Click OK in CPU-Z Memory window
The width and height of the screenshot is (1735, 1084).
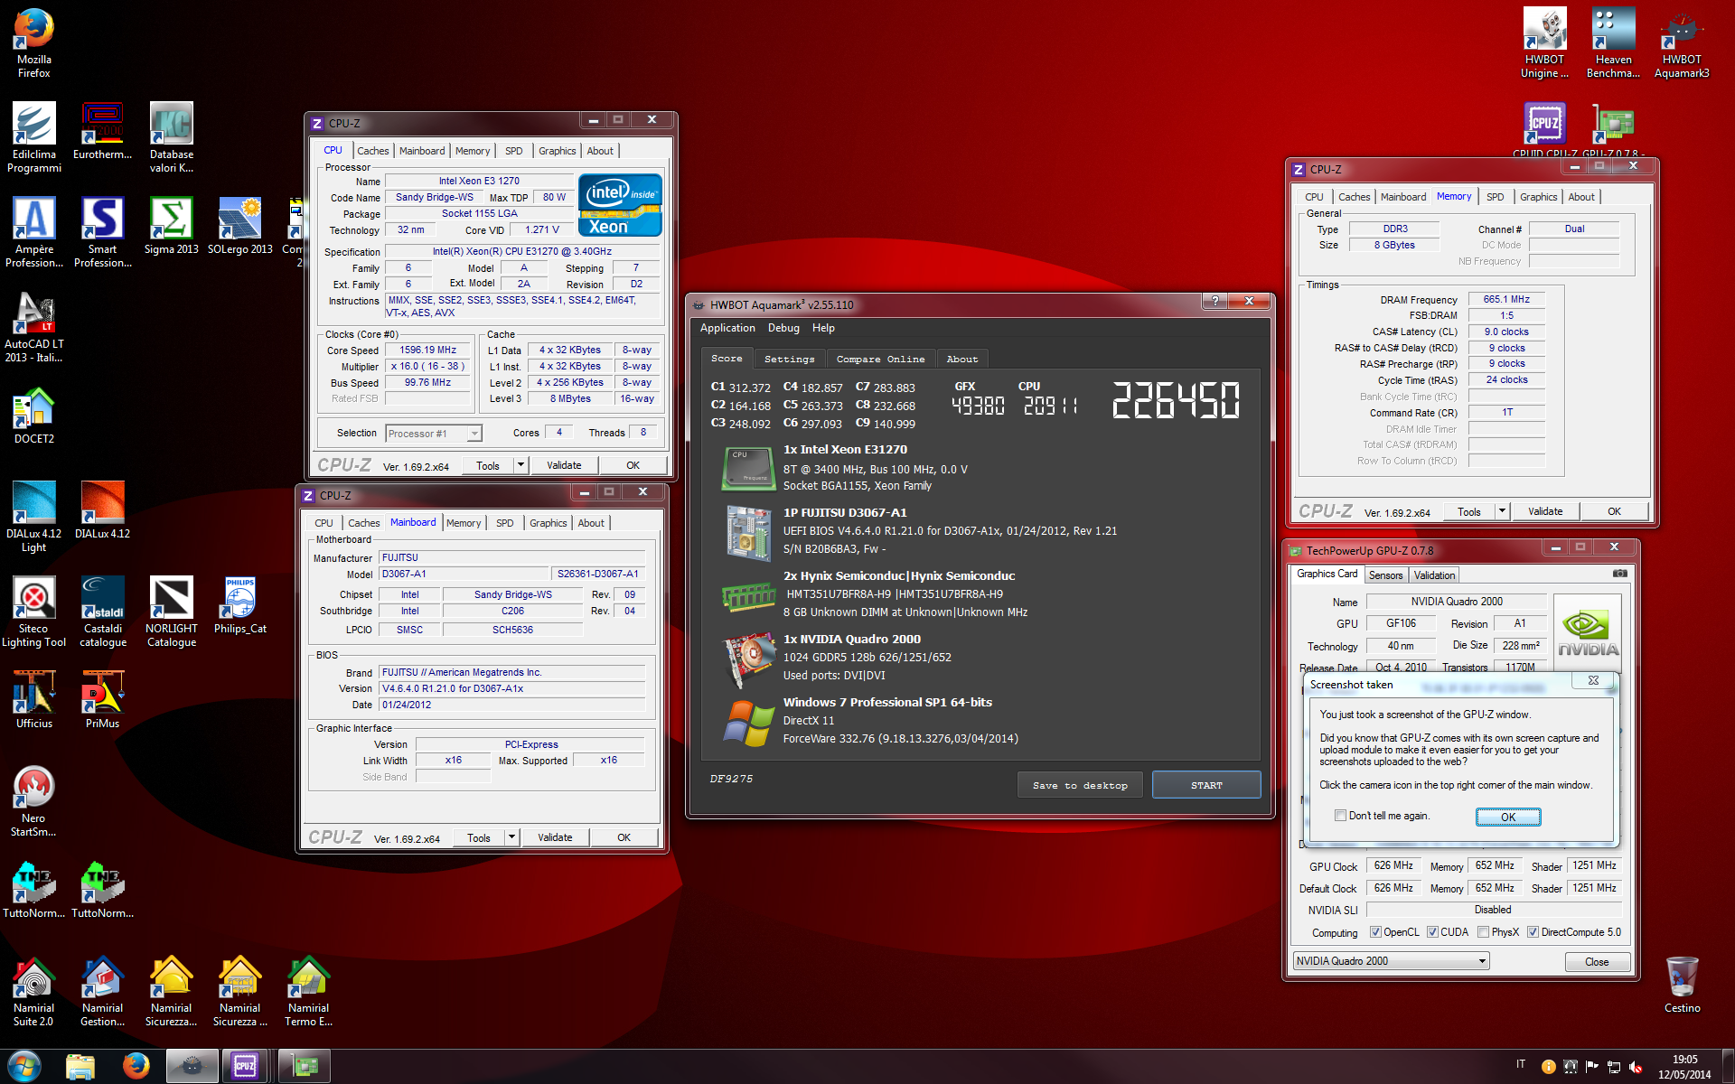(1614, 511)
